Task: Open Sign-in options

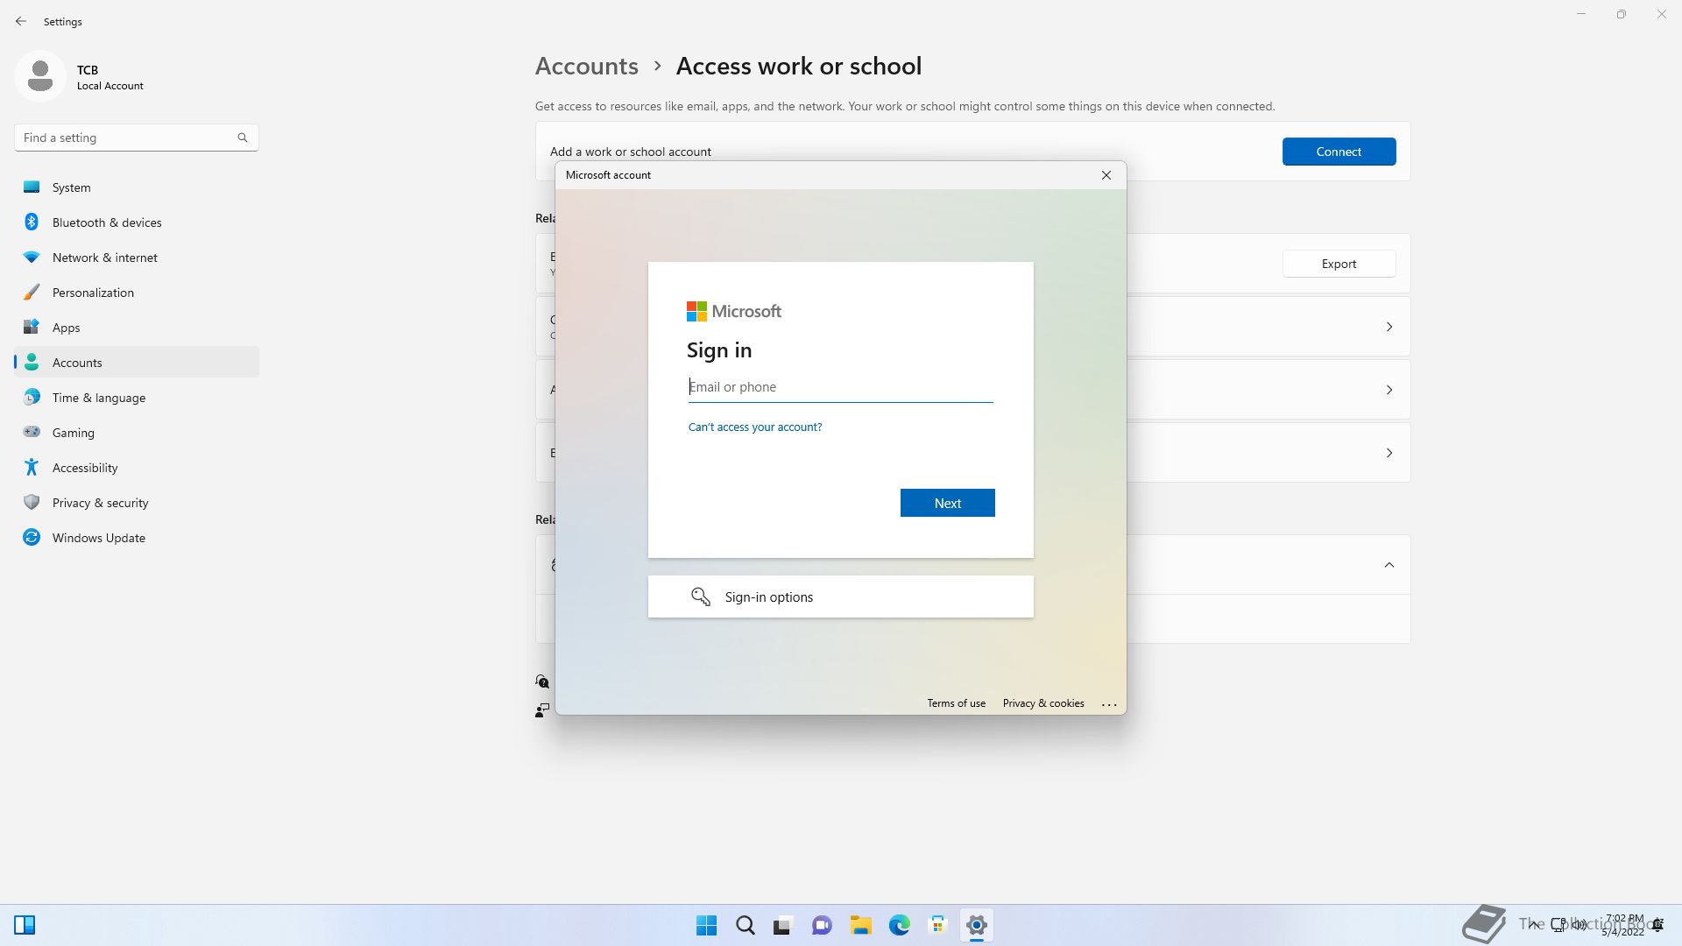Action: pos(840,597)
